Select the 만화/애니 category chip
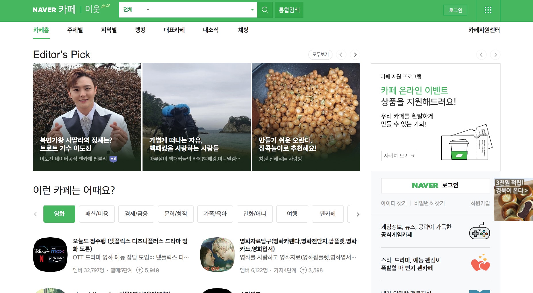The image size is (533, 293). point(255,214)
